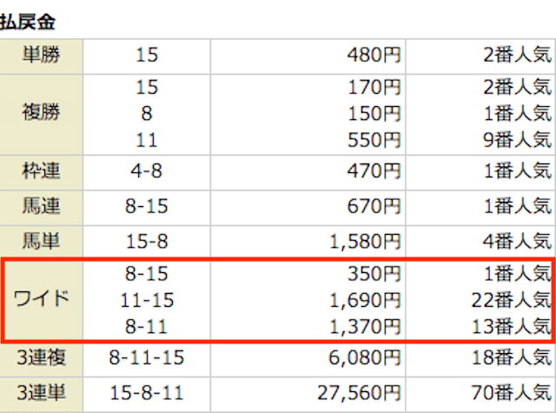This screenshot has height=413, width=556.
Task: Select the 1,690円 wide payout
Action: 365,301
